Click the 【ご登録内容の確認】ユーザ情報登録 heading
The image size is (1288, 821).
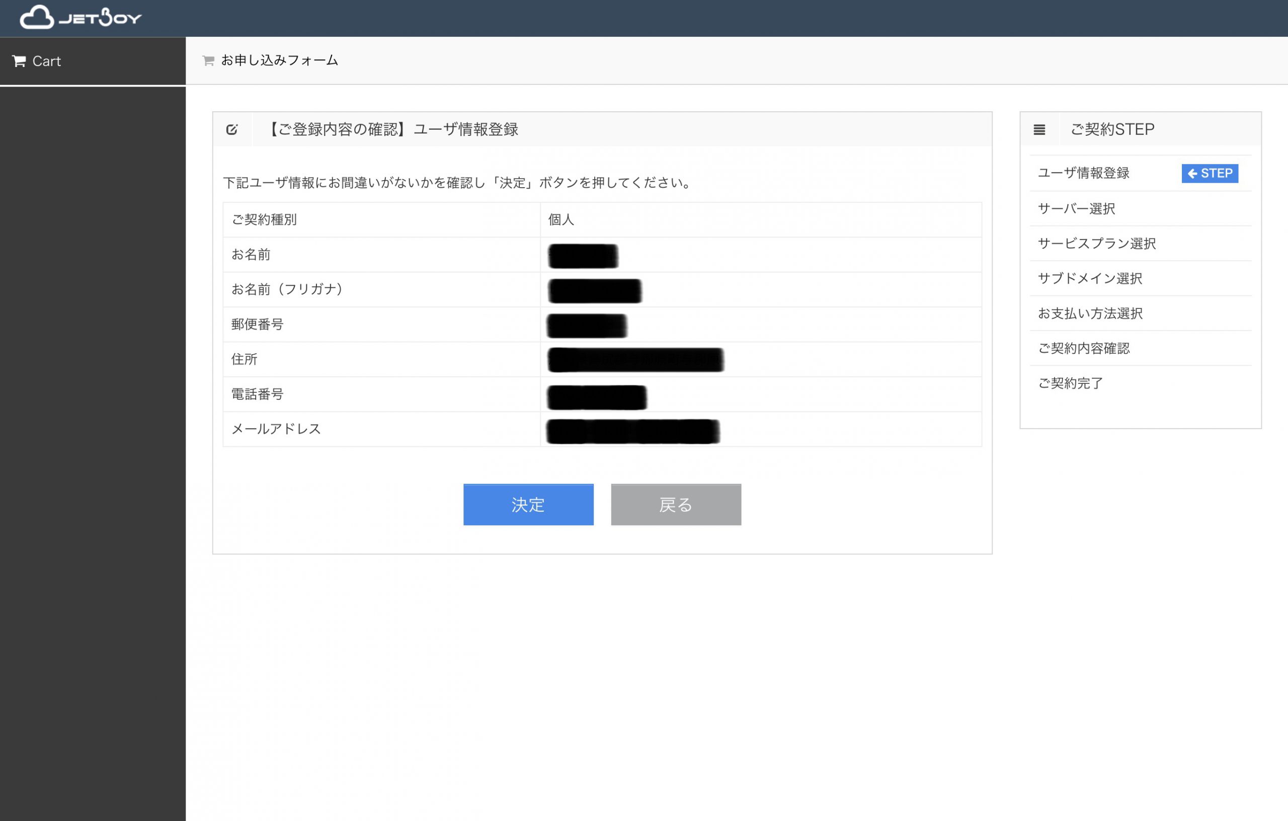[x=391, y=129]
